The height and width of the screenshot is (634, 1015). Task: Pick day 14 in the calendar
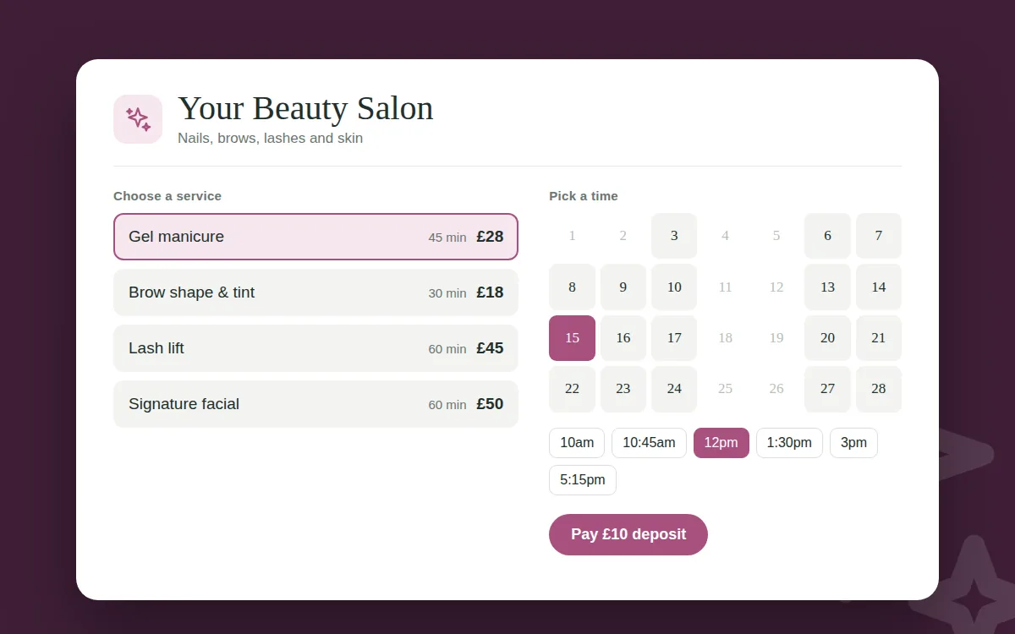879,287
